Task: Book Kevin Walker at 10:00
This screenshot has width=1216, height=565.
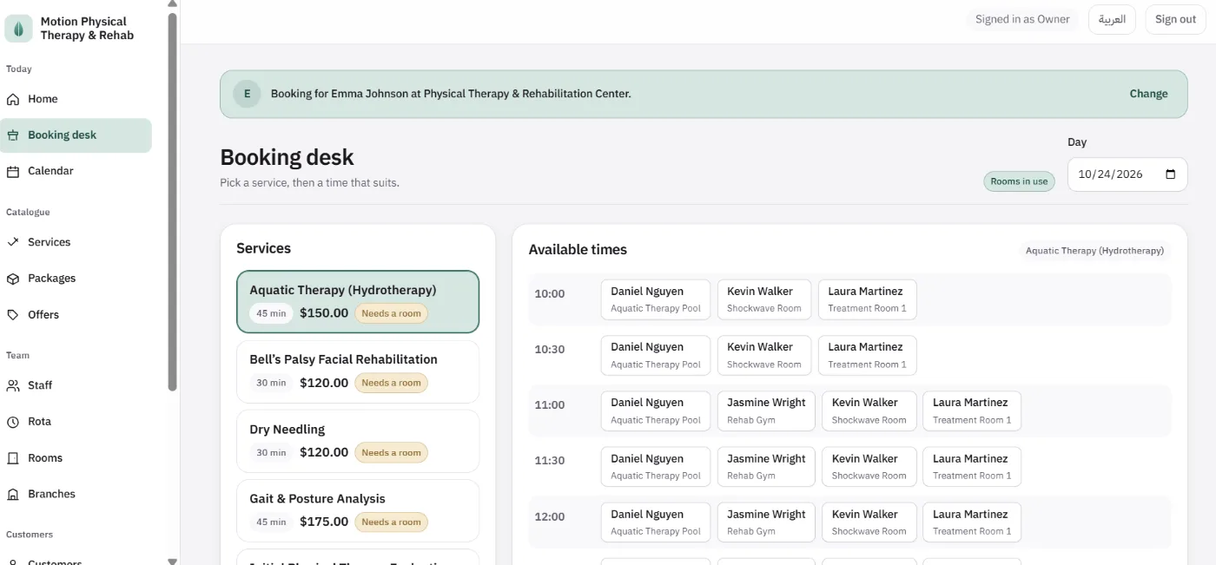Action: 764,299
